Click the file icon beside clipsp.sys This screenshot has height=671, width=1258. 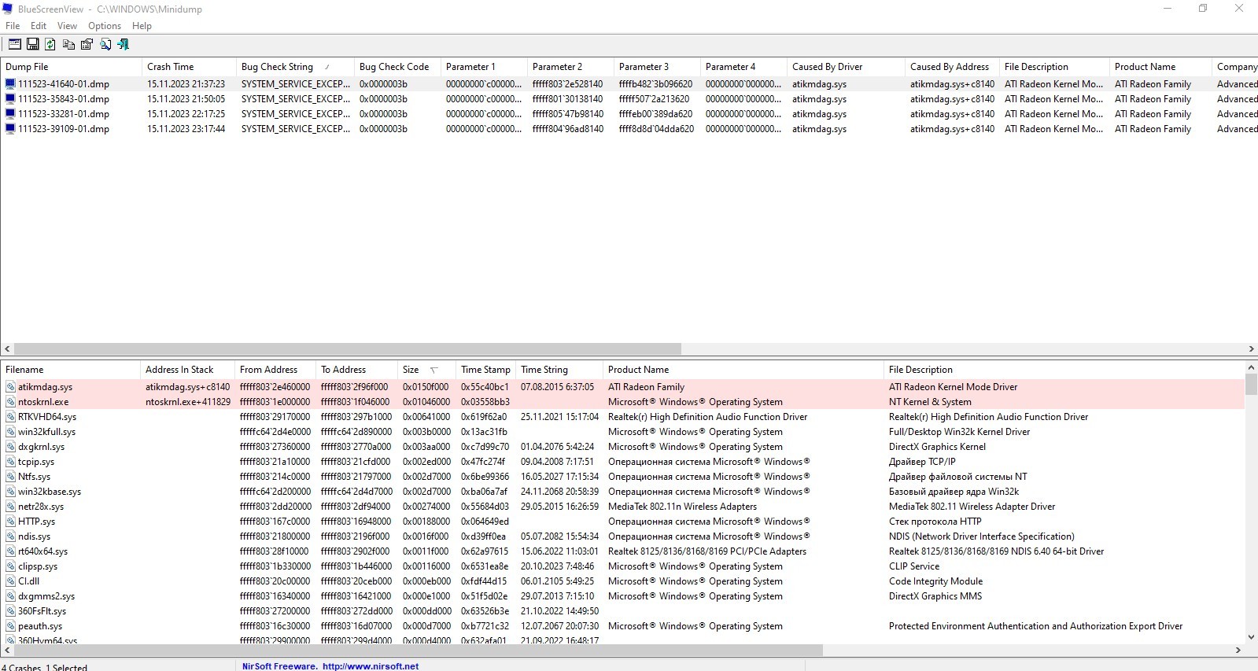tap(11, 566)
